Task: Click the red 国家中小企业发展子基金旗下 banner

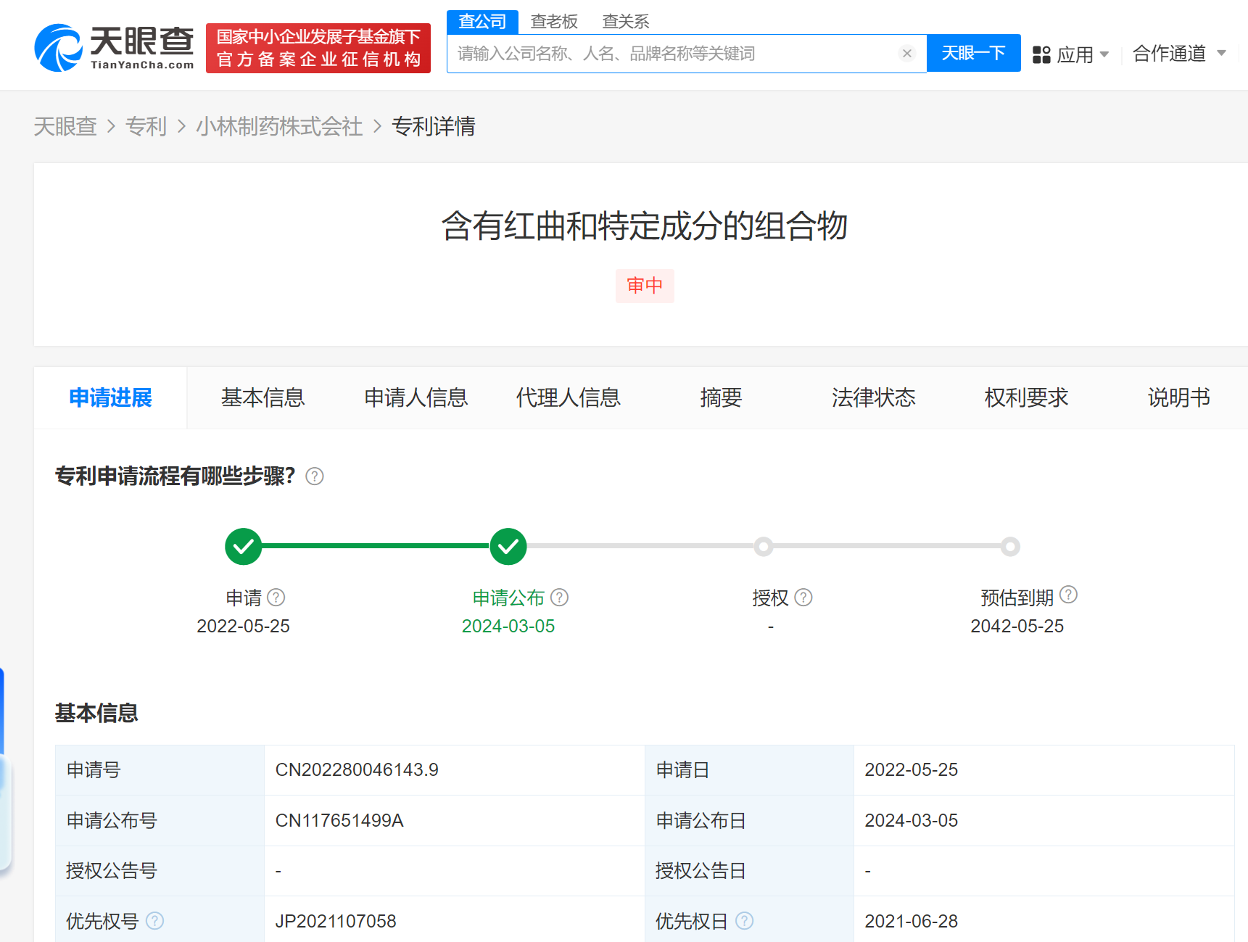Action: [x=318, y=48]
